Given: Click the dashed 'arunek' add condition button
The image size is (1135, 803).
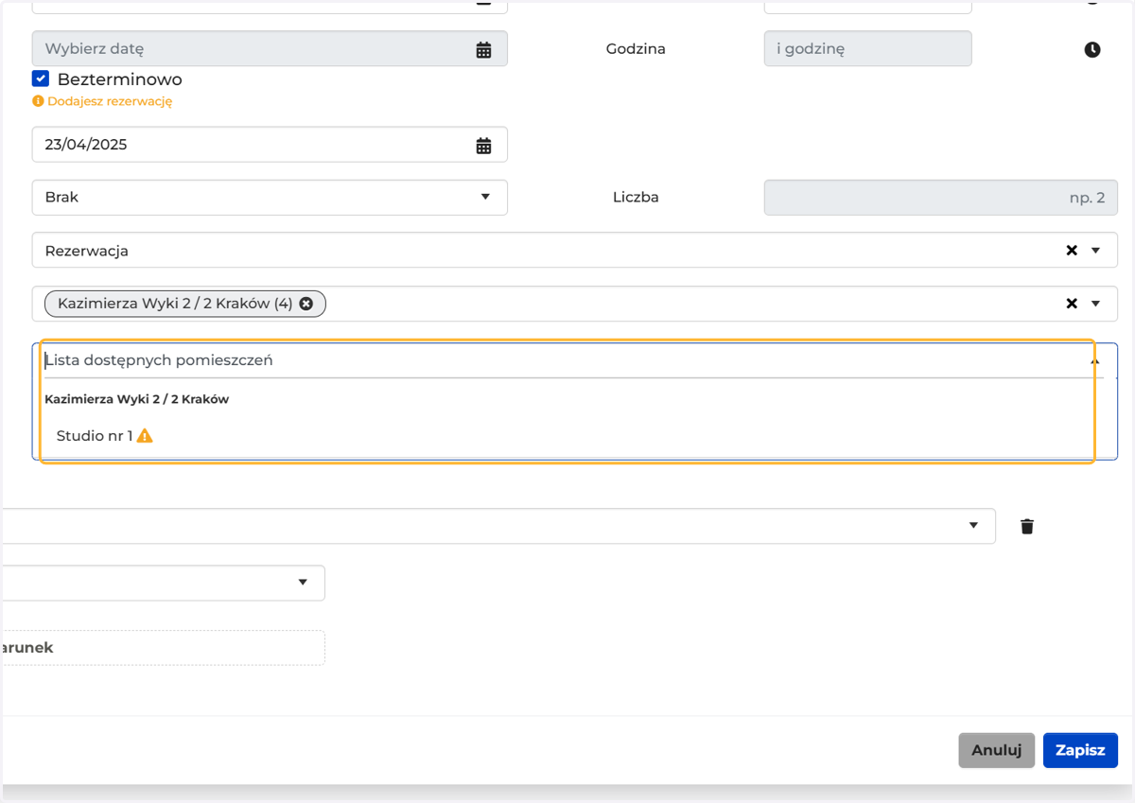Looking at the screenshot, I should click(163, 648).
